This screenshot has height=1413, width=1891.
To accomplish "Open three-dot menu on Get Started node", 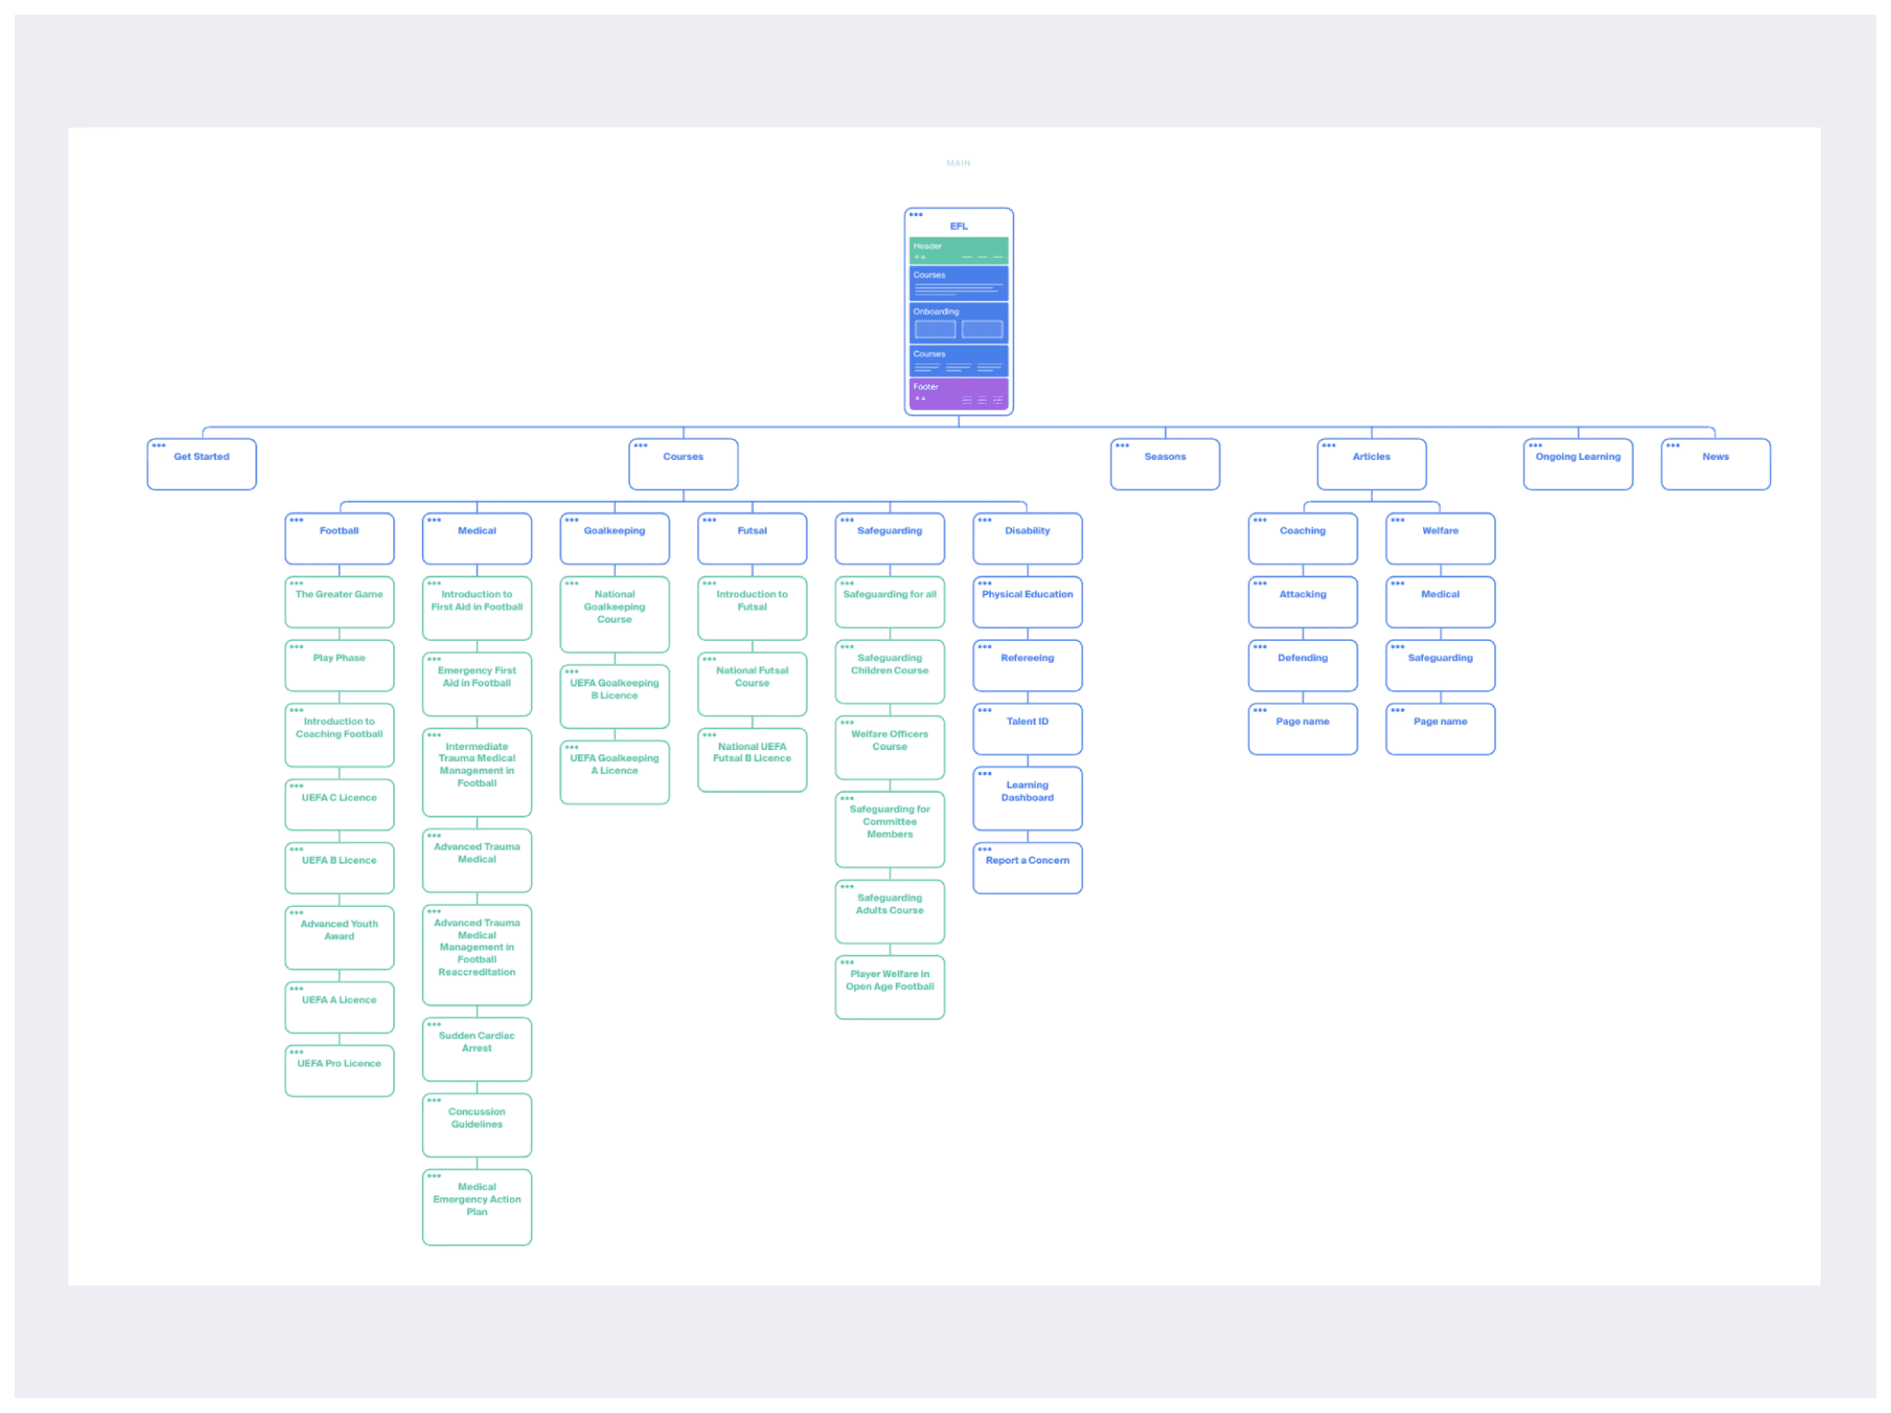I will point(159,445).
